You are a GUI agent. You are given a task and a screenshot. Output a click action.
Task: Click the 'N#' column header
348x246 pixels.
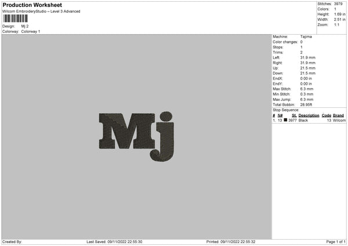280,115
